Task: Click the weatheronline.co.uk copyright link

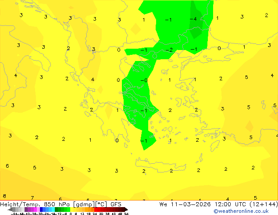Action: click(x=241, y=211)
